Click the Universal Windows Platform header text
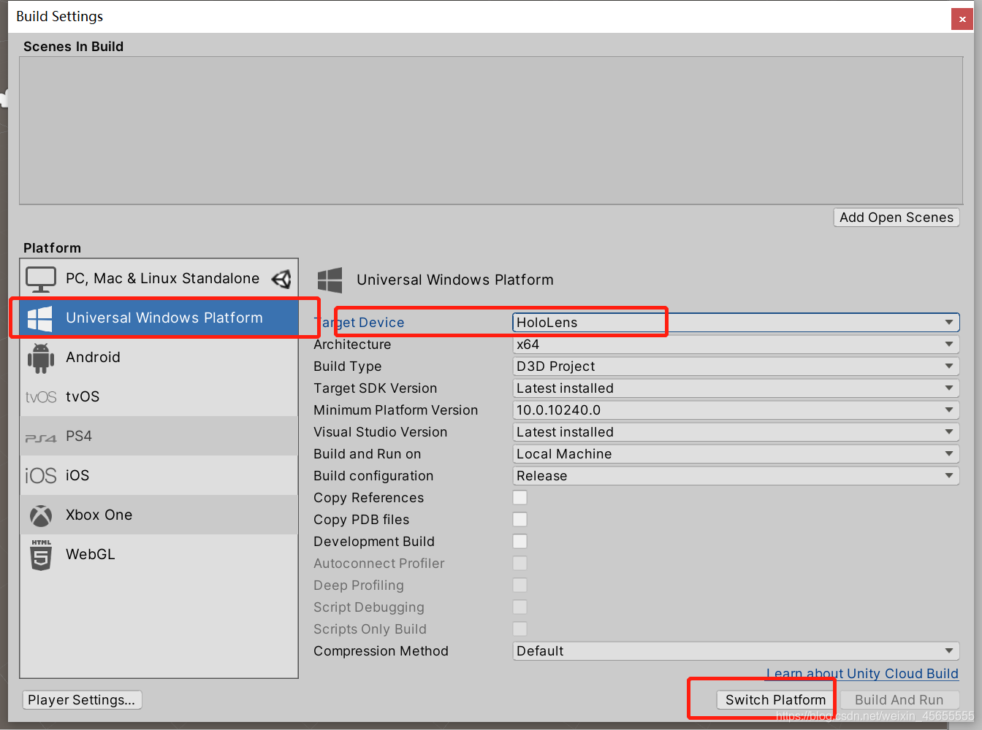 pos(455,280)
